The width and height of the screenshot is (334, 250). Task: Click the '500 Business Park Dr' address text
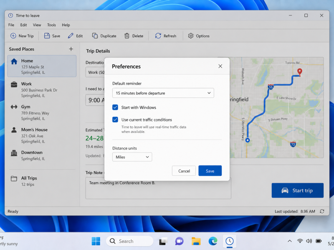click(39, 90)
